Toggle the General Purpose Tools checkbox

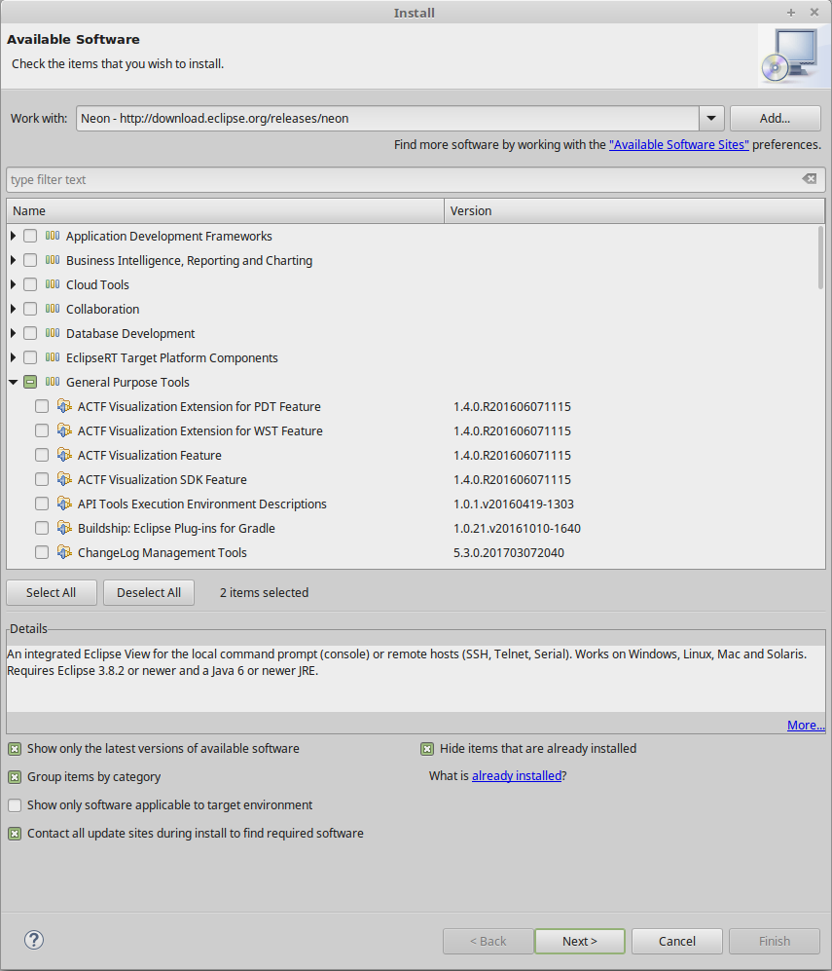30,382
